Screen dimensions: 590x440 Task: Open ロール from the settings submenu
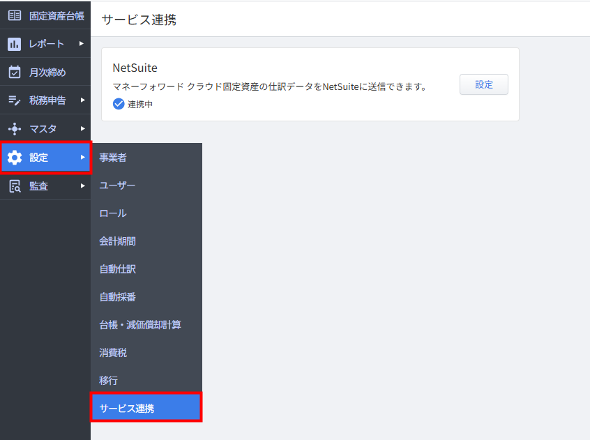click(113, 213)
